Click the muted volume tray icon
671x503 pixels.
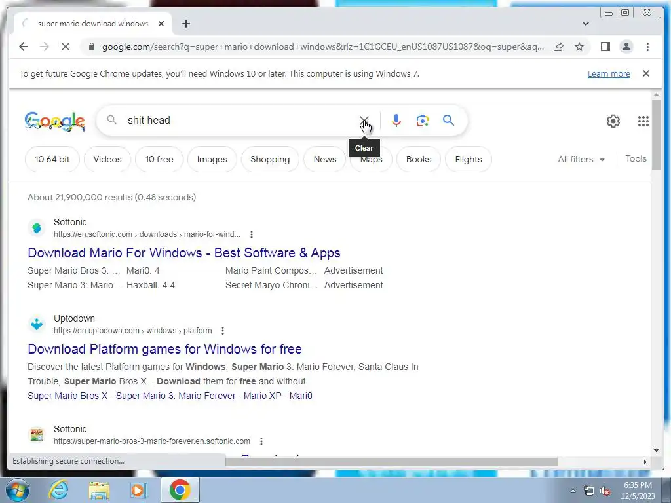tap(605, 491)
